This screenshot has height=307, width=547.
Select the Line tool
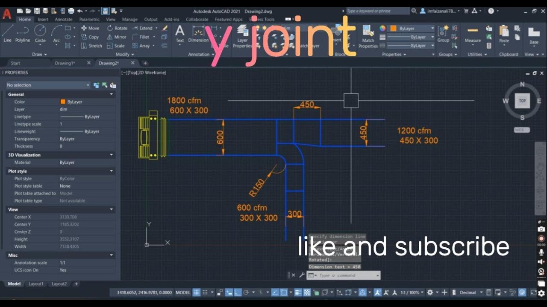[x=7, y=33]
